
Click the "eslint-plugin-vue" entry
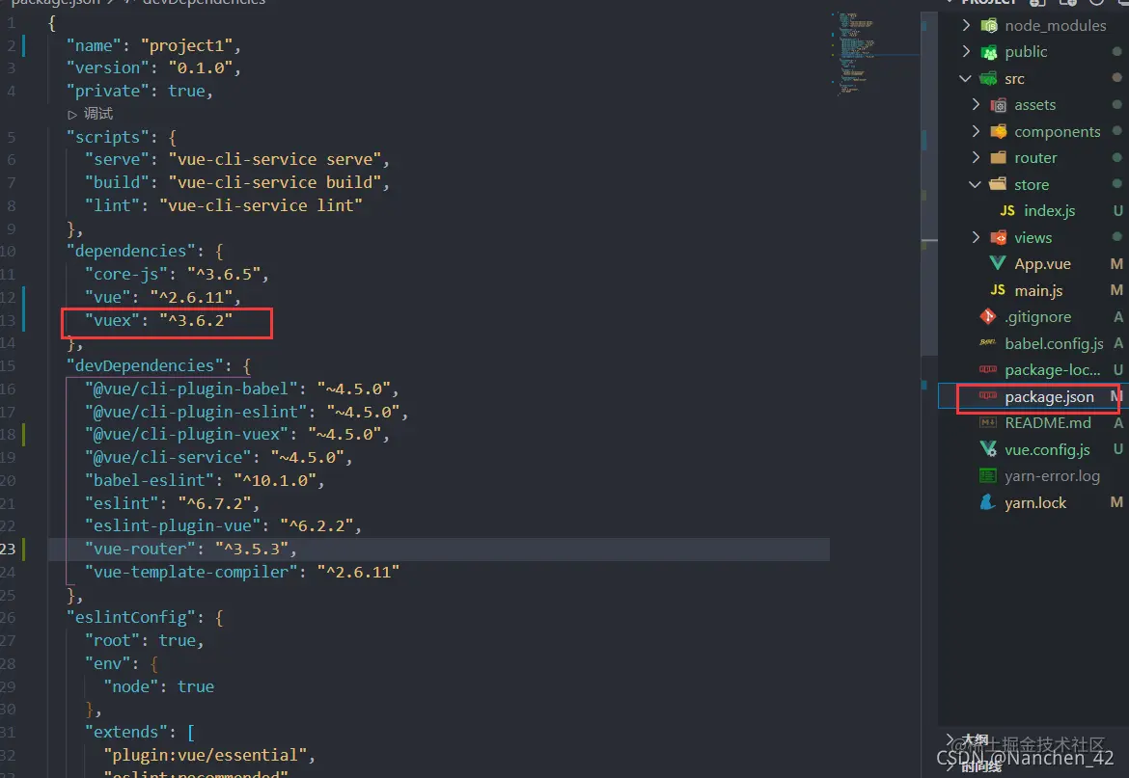[223, 525]
